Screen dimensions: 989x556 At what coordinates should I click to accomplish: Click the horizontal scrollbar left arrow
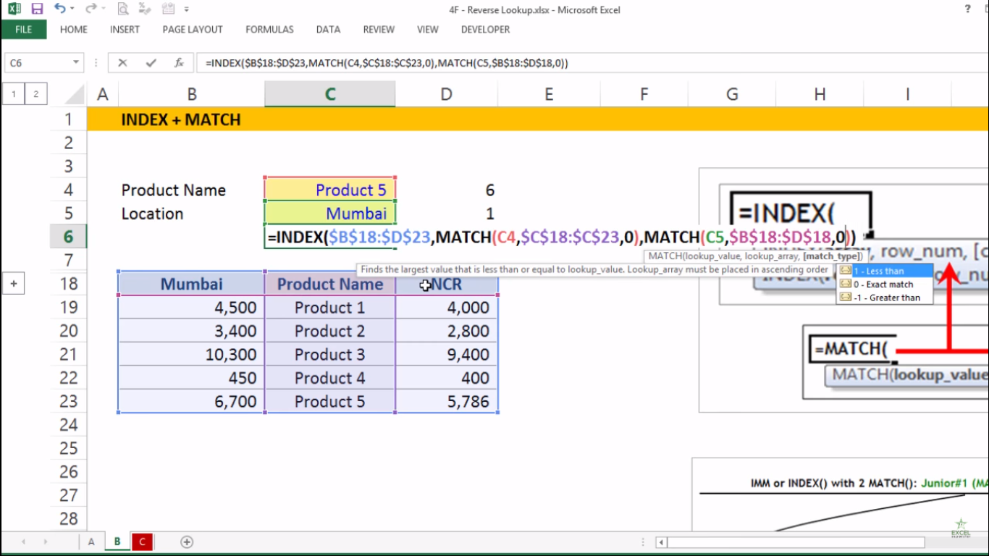coord(661,542)
